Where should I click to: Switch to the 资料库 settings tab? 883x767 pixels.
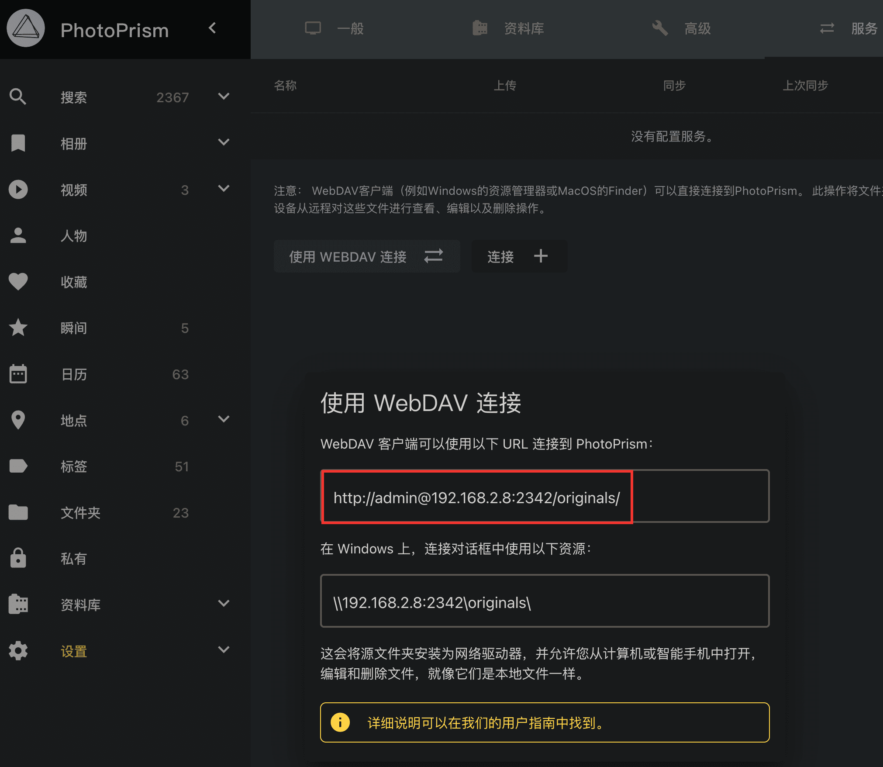(508, 28)
